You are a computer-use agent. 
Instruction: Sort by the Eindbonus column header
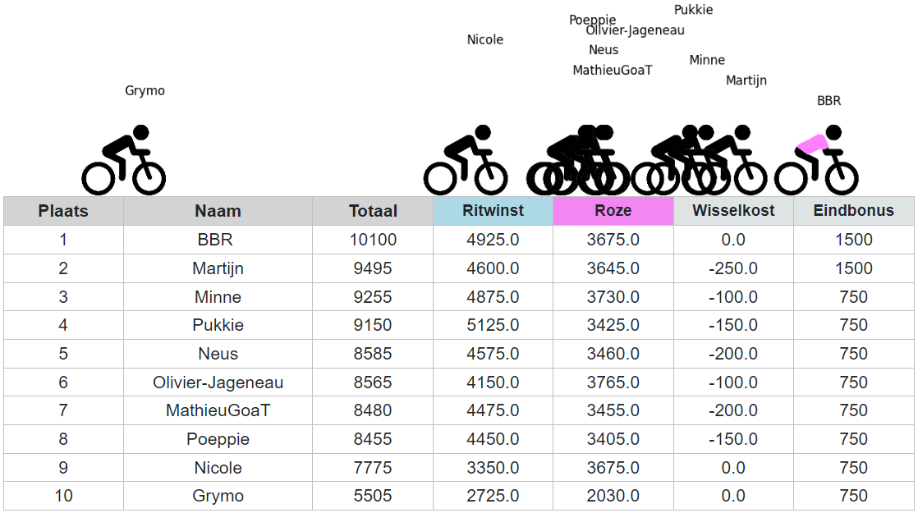[x=853, y=211]
